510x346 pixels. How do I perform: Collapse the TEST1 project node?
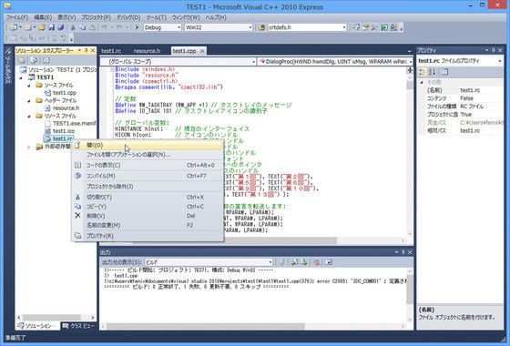tap(22, 77)
